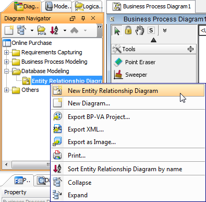The width and height of the screenshot is (206, 202).
Task: Select the Sweeper tool
Action: tap(130, 75)
